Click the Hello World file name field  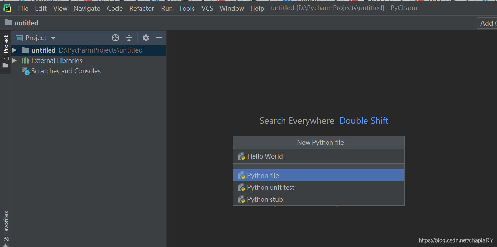pos(319,156)
